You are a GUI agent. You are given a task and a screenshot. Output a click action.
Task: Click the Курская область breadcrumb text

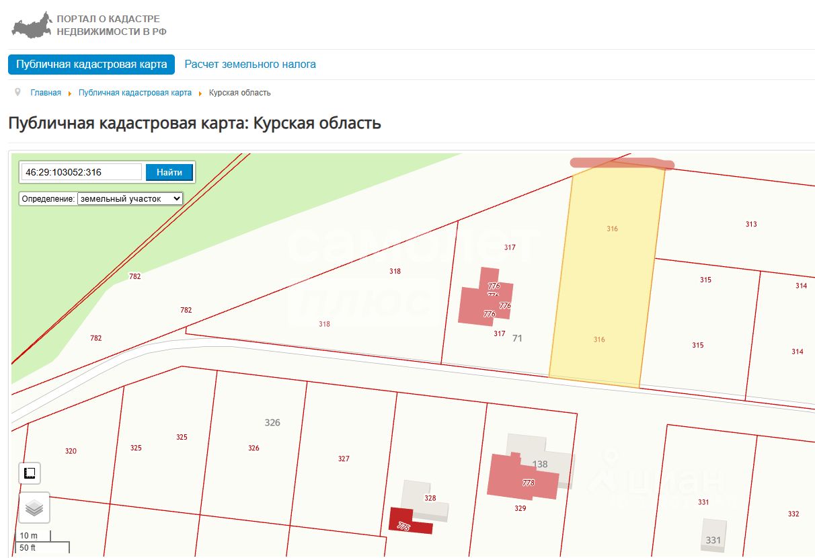[x=240, y=93]
